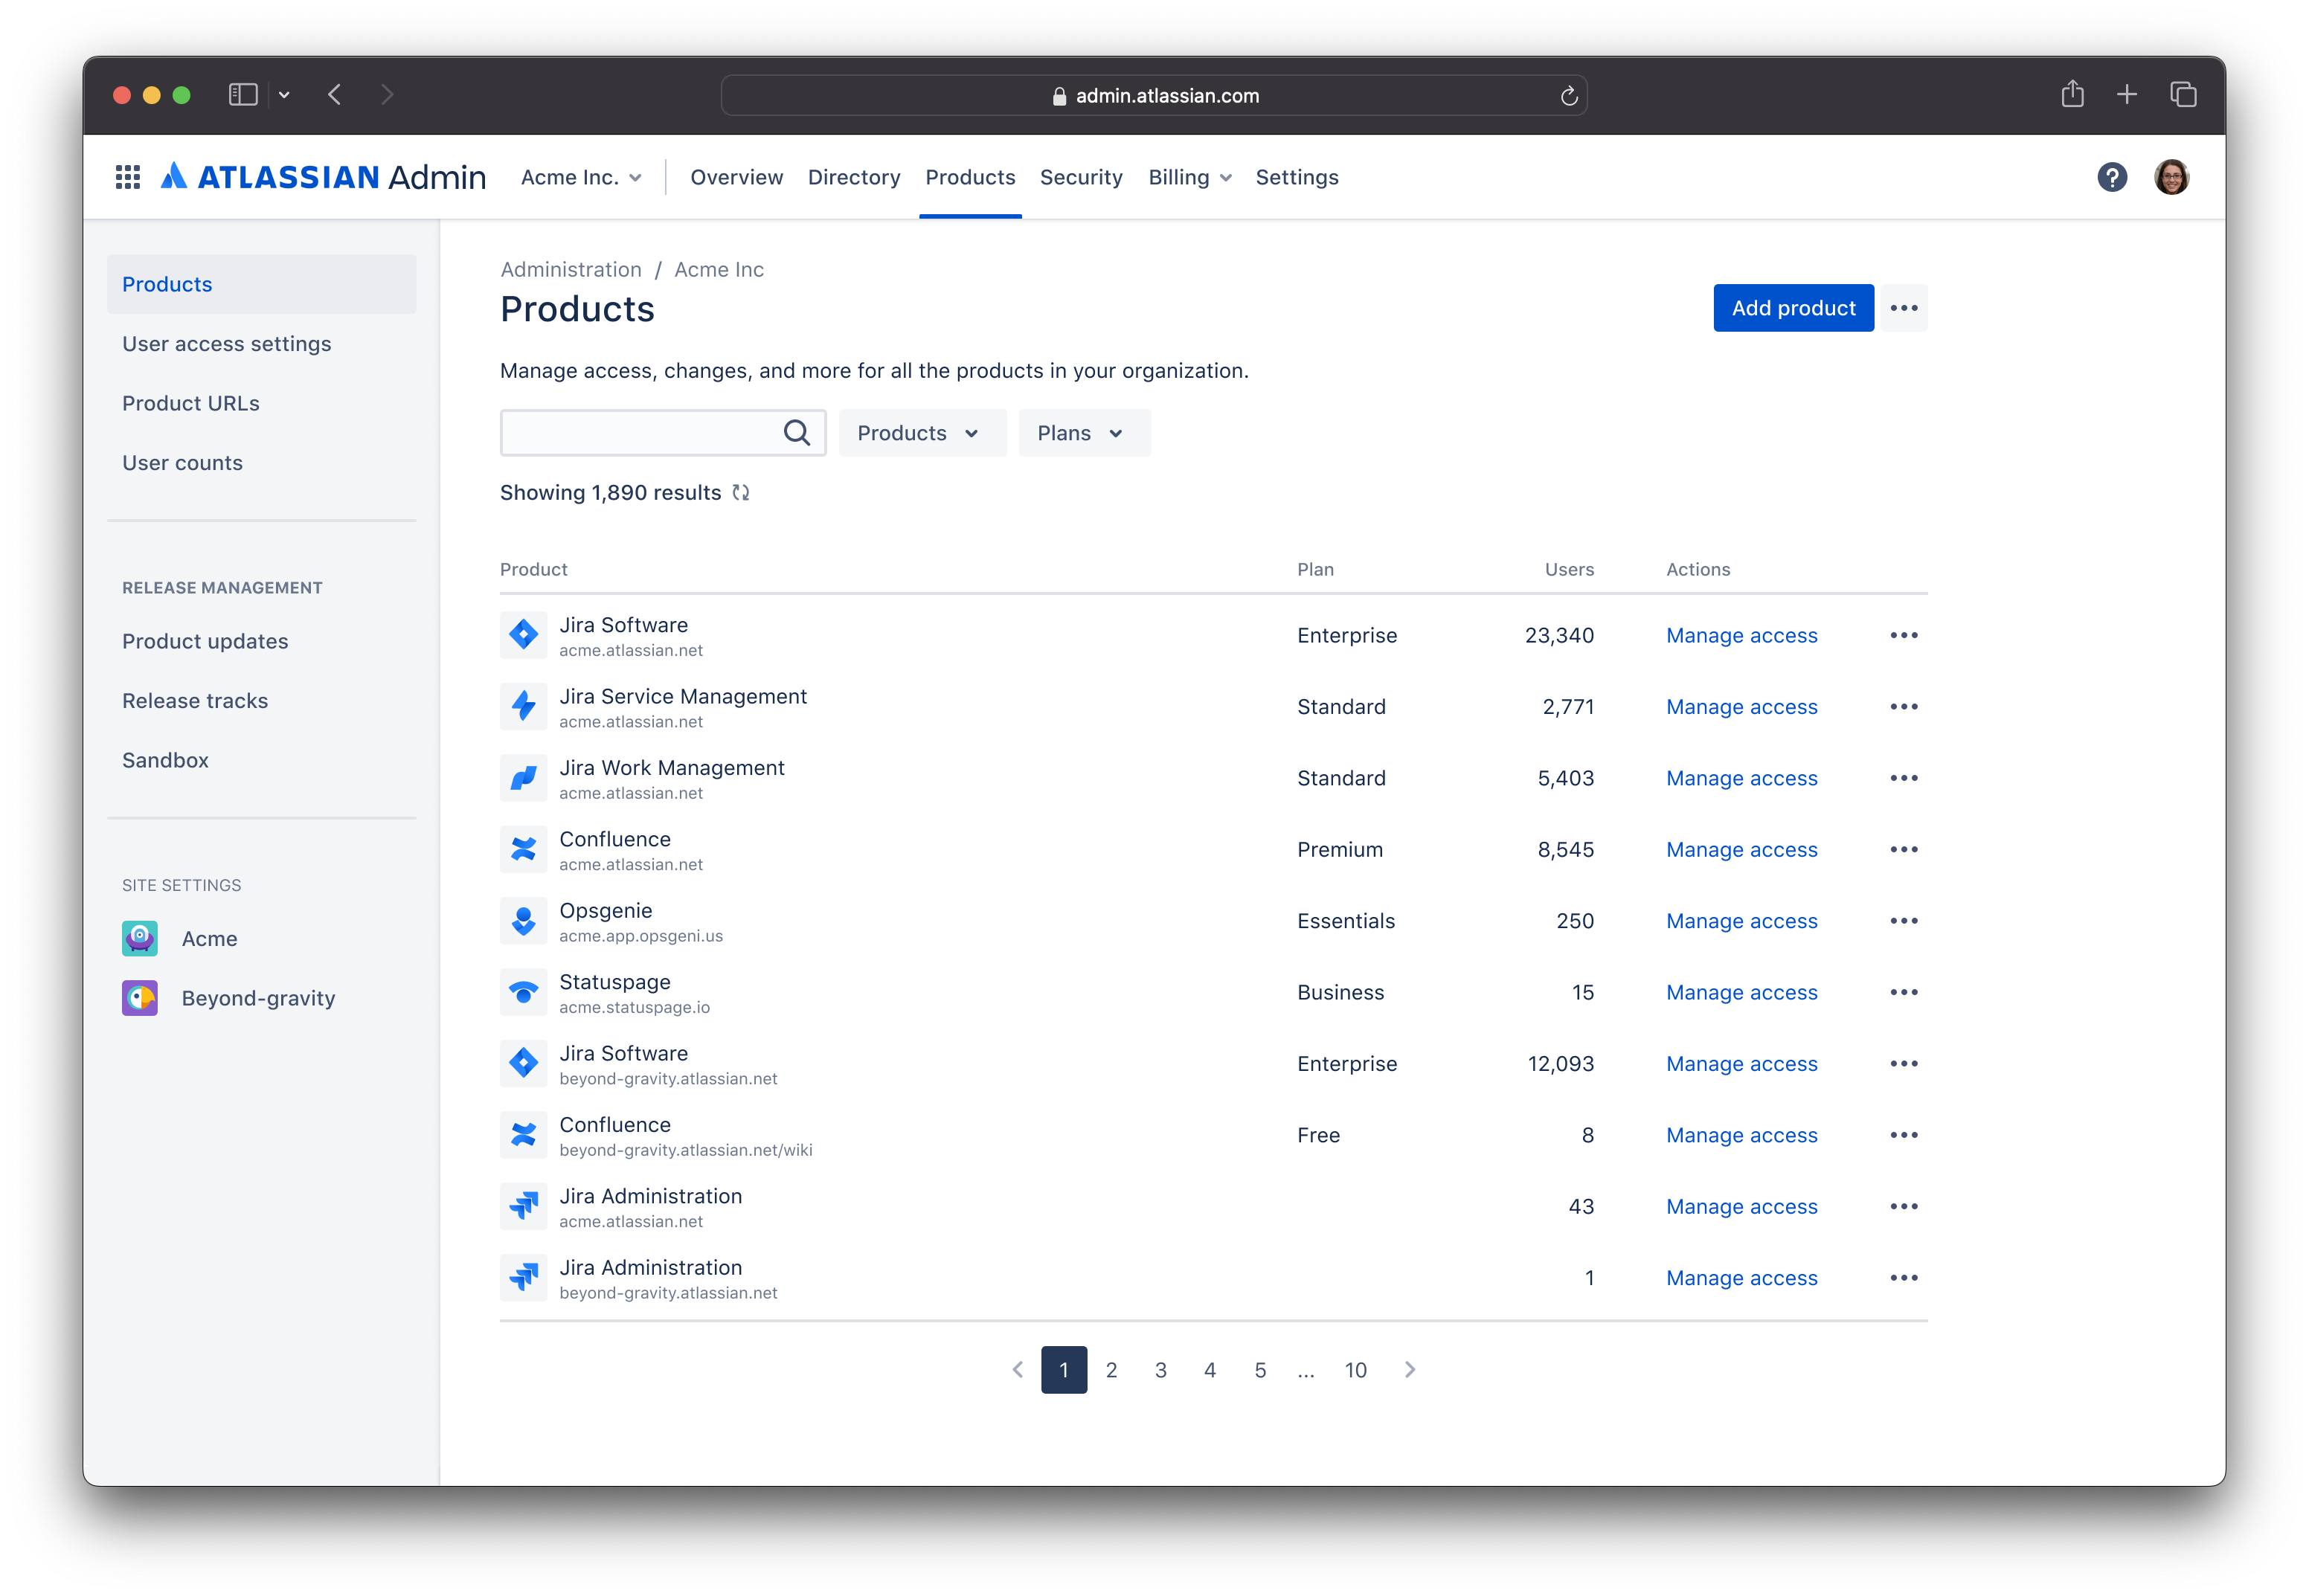Open the Acme Inc. organization switcher

click(x=580, y=176)
